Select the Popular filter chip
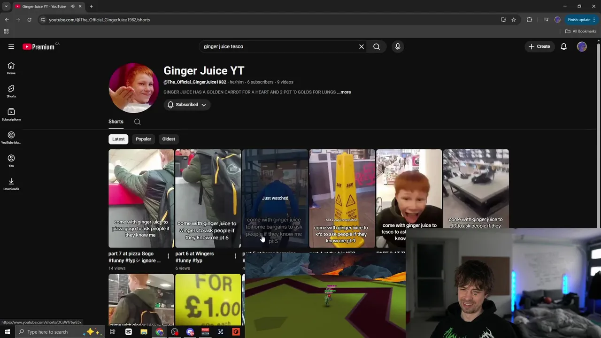 click(144, 139)
